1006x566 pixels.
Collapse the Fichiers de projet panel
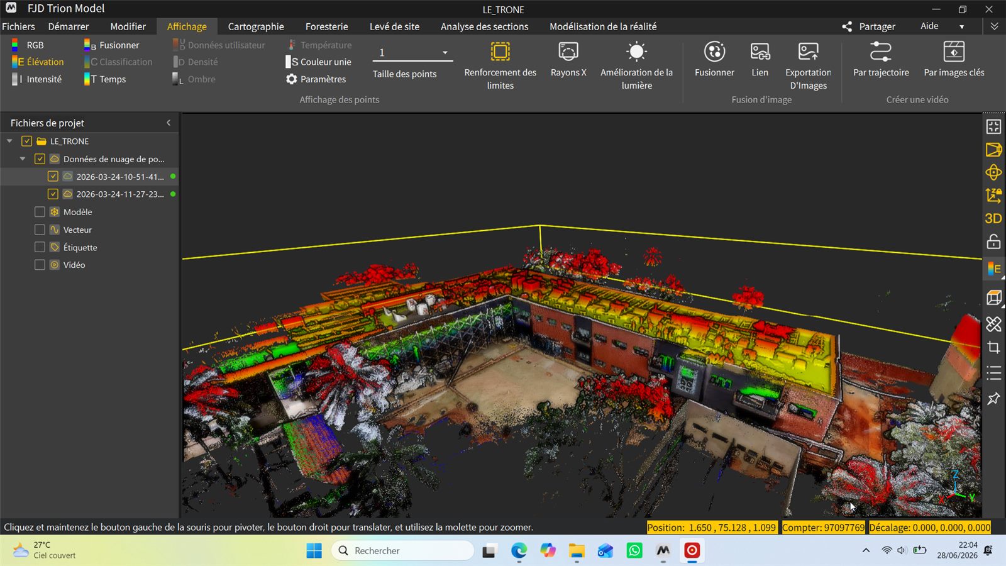[x=169, y=123]
